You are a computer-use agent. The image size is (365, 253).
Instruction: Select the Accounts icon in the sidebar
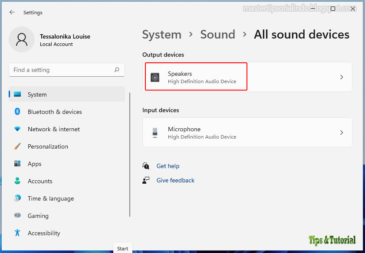click(x=17, y=181)
